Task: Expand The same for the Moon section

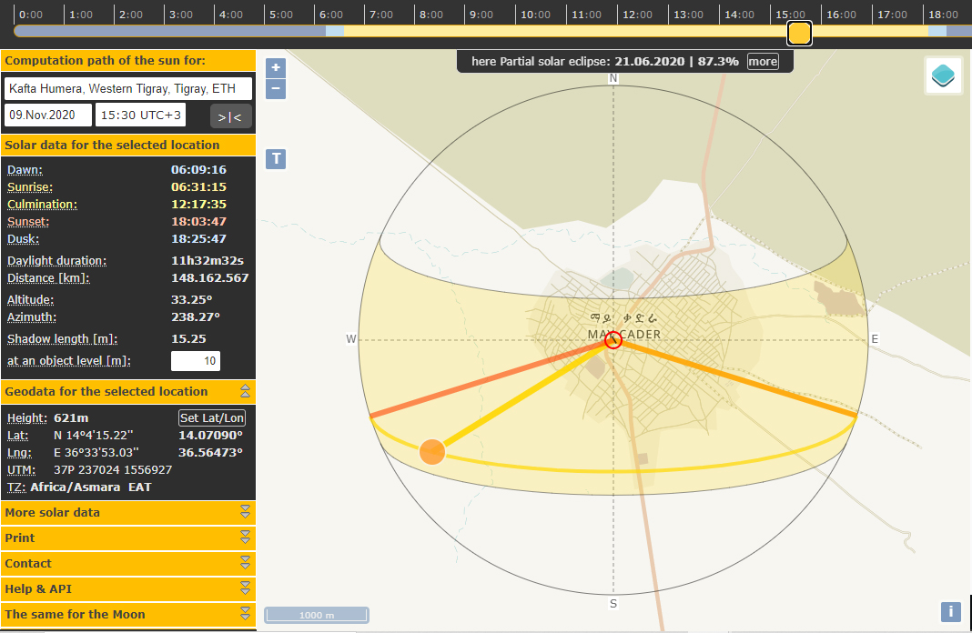Action: tap(245, 614)
